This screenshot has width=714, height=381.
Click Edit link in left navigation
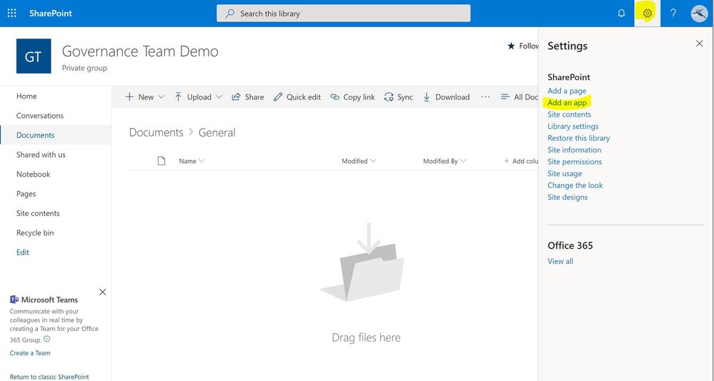coord(23,252)
